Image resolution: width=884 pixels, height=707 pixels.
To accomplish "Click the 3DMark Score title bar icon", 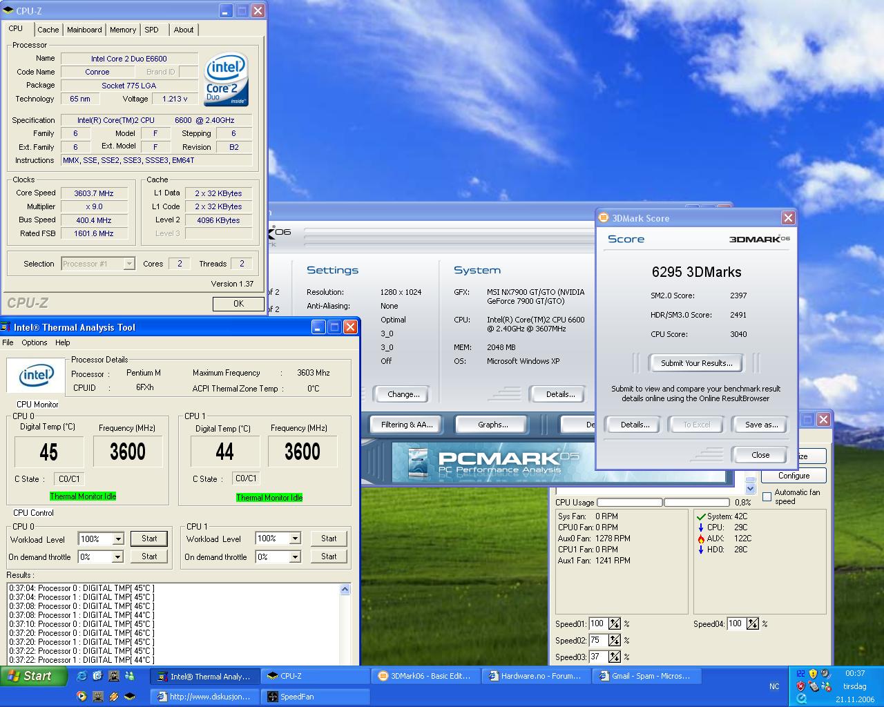I will click(x=603, y=218).
